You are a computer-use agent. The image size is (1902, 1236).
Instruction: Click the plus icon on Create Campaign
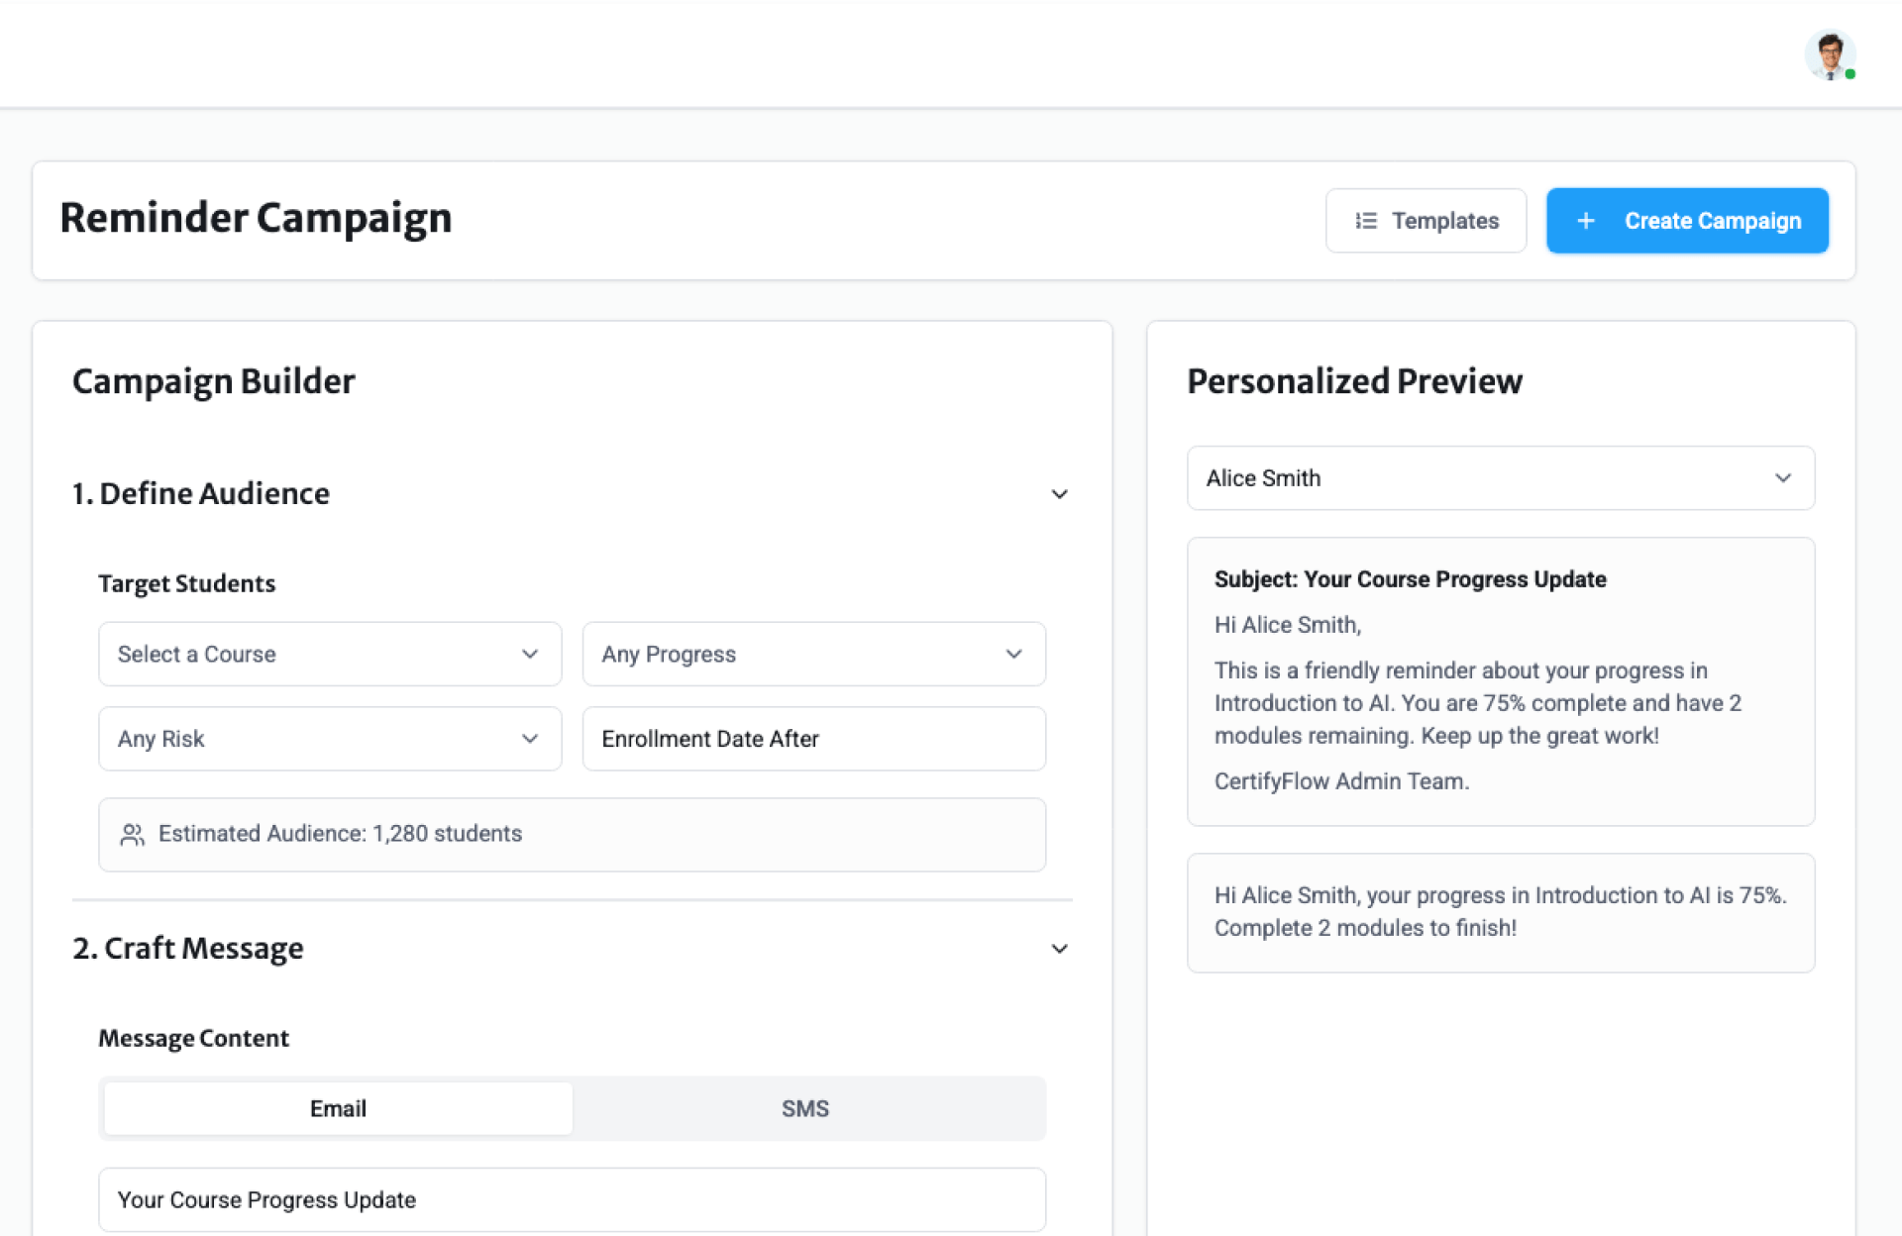pos(1586,221)
